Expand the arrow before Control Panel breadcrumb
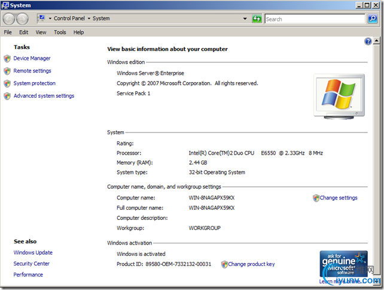The height and width of the screenshot is (290, 384). [x=50, y=19]
